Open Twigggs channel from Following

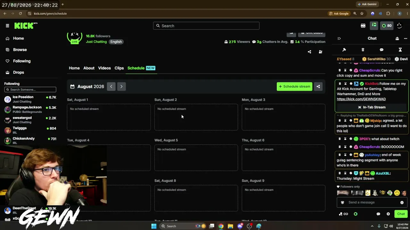click(30, 130)
